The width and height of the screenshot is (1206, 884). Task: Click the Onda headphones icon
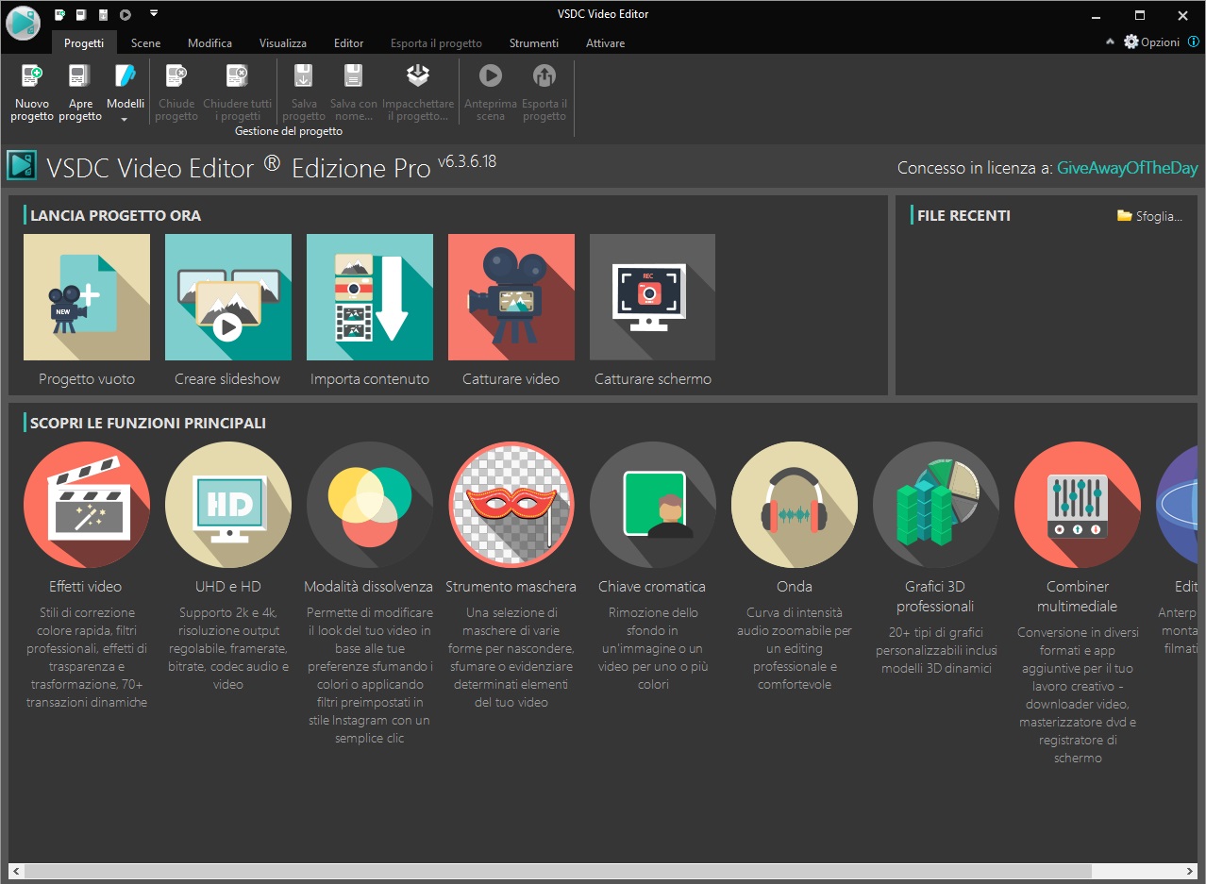point(795,505)
